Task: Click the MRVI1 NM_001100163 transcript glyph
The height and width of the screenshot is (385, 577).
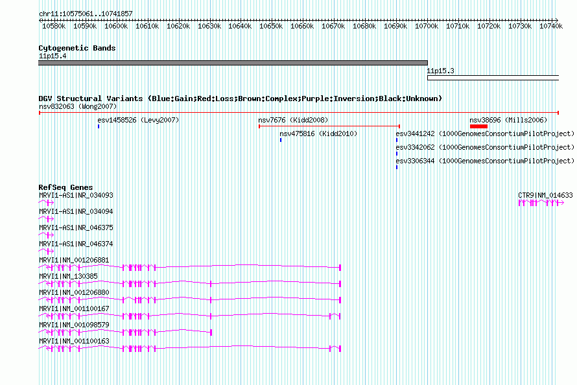Action: pos(190,348)
